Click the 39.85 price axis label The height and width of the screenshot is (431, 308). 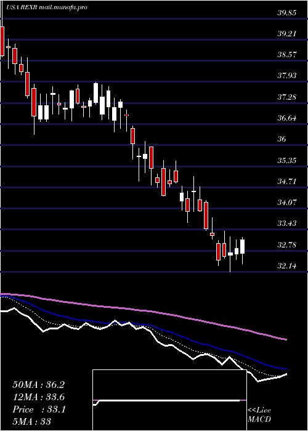(x=286, y=13)
